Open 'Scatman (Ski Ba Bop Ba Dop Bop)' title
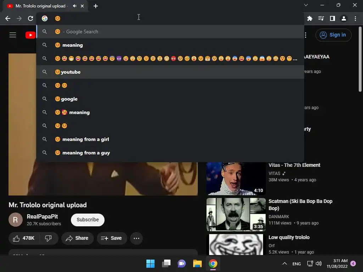Viewport: 363px width, 272px height. pos(300,205)
